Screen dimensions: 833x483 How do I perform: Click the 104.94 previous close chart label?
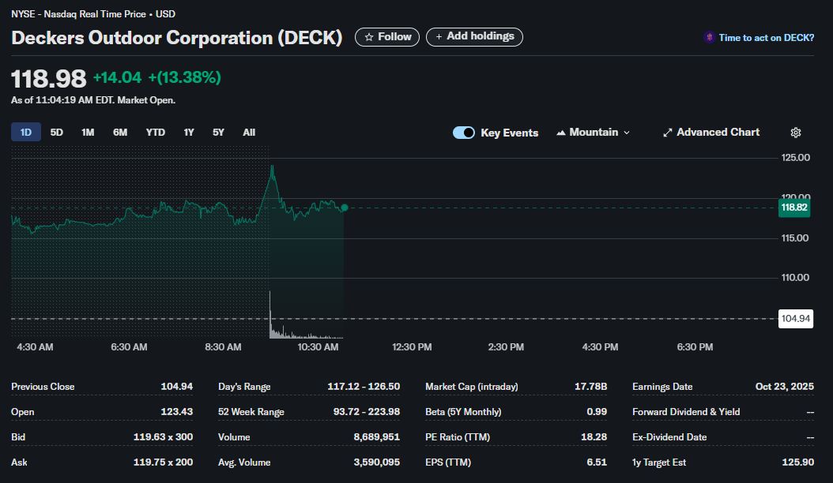click(x=795, y=319)
